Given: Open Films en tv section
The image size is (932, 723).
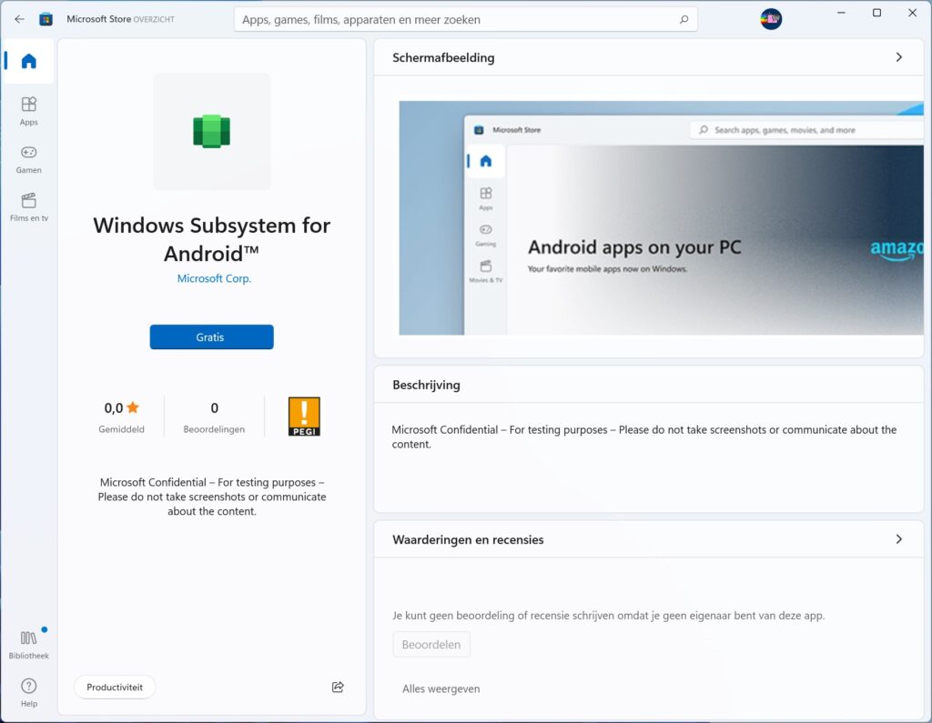Looking at the screenshot, I should pyautogui.click(x=29, y=206).
